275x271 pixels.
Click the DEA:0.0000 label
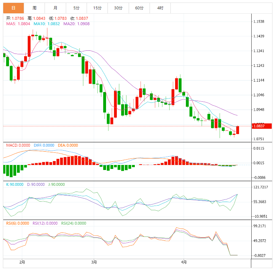pyautogui.click(x=68, y=145)
